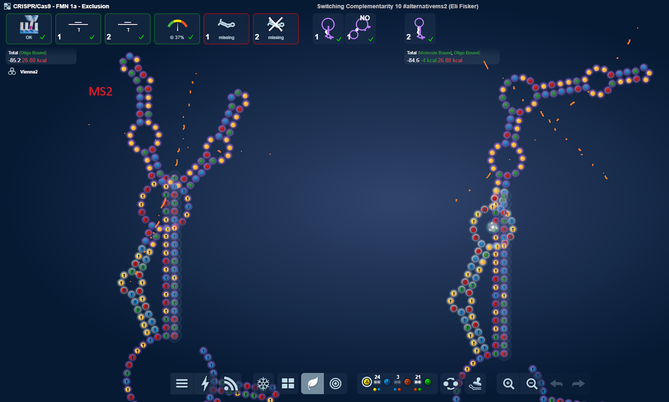The image size is (669, 402).
Task: Switch to target mode bullseye button
Action: point(335,383)
